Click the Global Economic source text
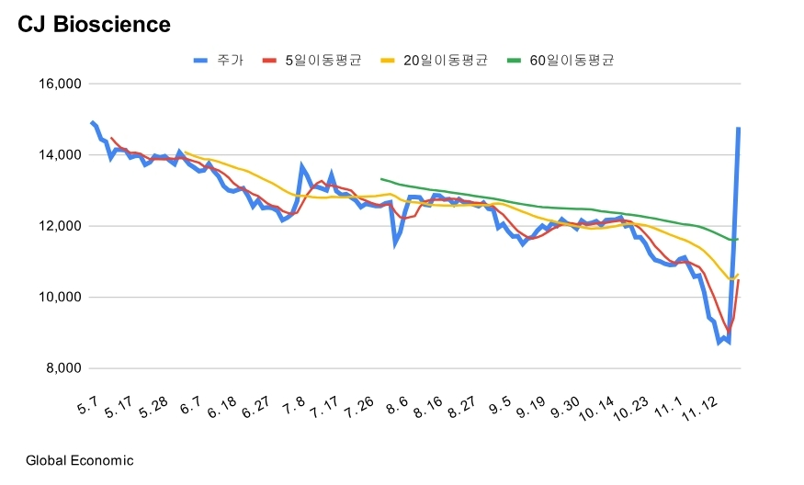Image resolution: width=804 pixels, height=485 pixels. pos(79,460)
